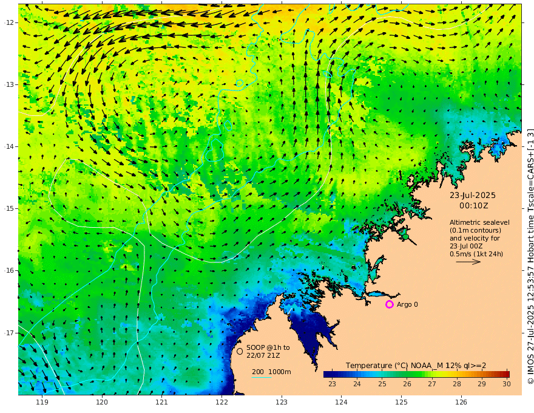Click latitude axis label -15

(9, 208)
